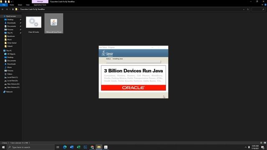Open the Music folder under Quick access

click(x=10, y=40)
